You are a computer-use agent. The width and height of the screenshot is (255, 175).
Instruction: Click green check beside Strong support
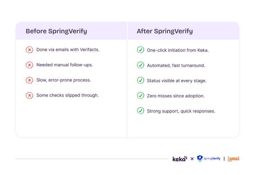(x=140, y=111)
